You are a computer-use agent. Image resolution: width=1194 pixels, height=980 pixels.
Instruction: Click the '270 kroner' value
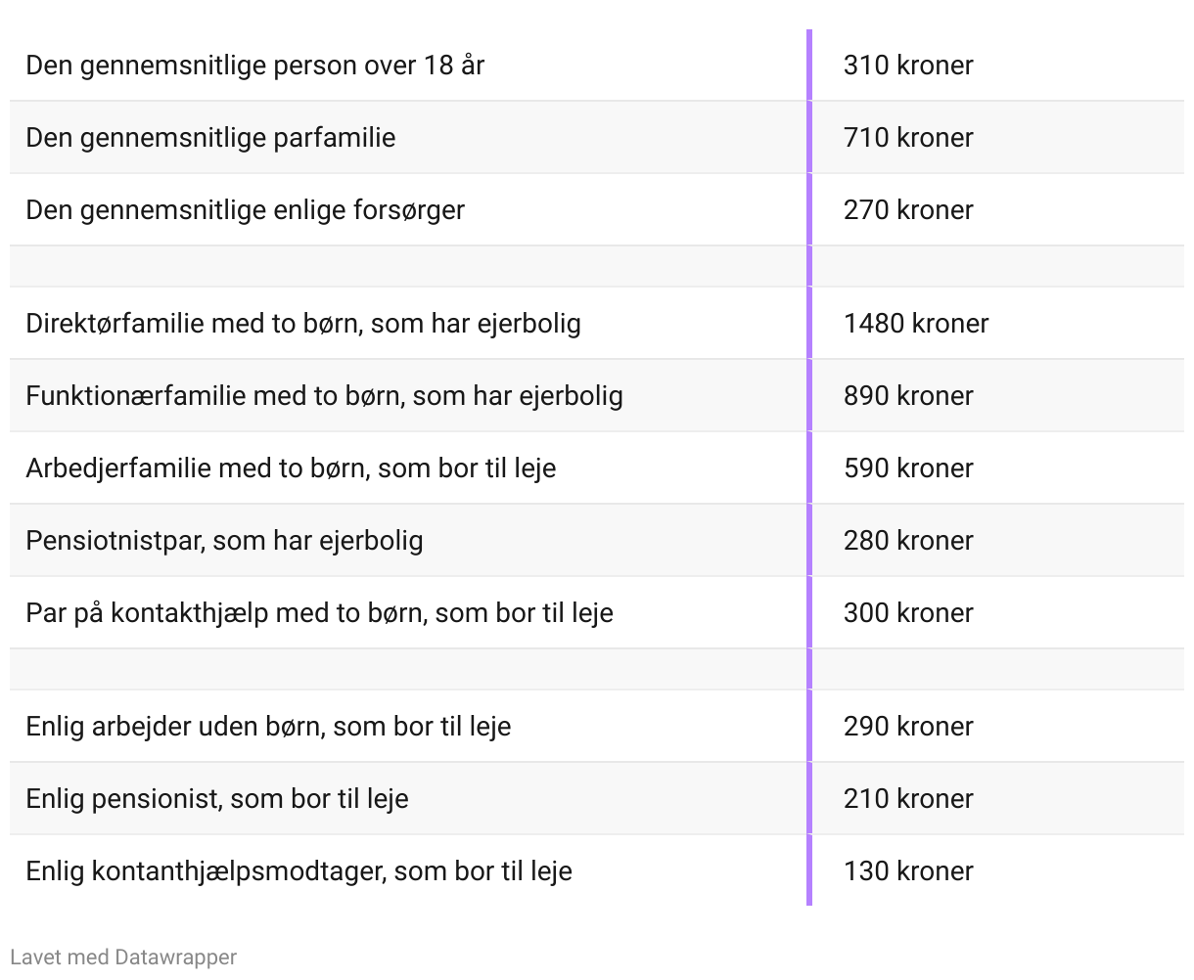[908, 210]
